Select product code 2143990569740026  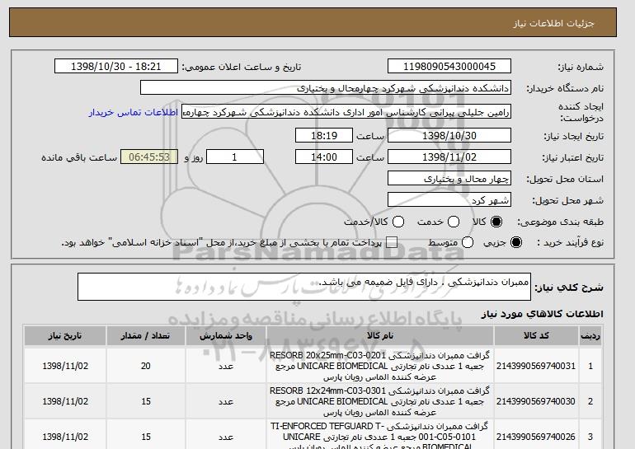pos(536,437)
